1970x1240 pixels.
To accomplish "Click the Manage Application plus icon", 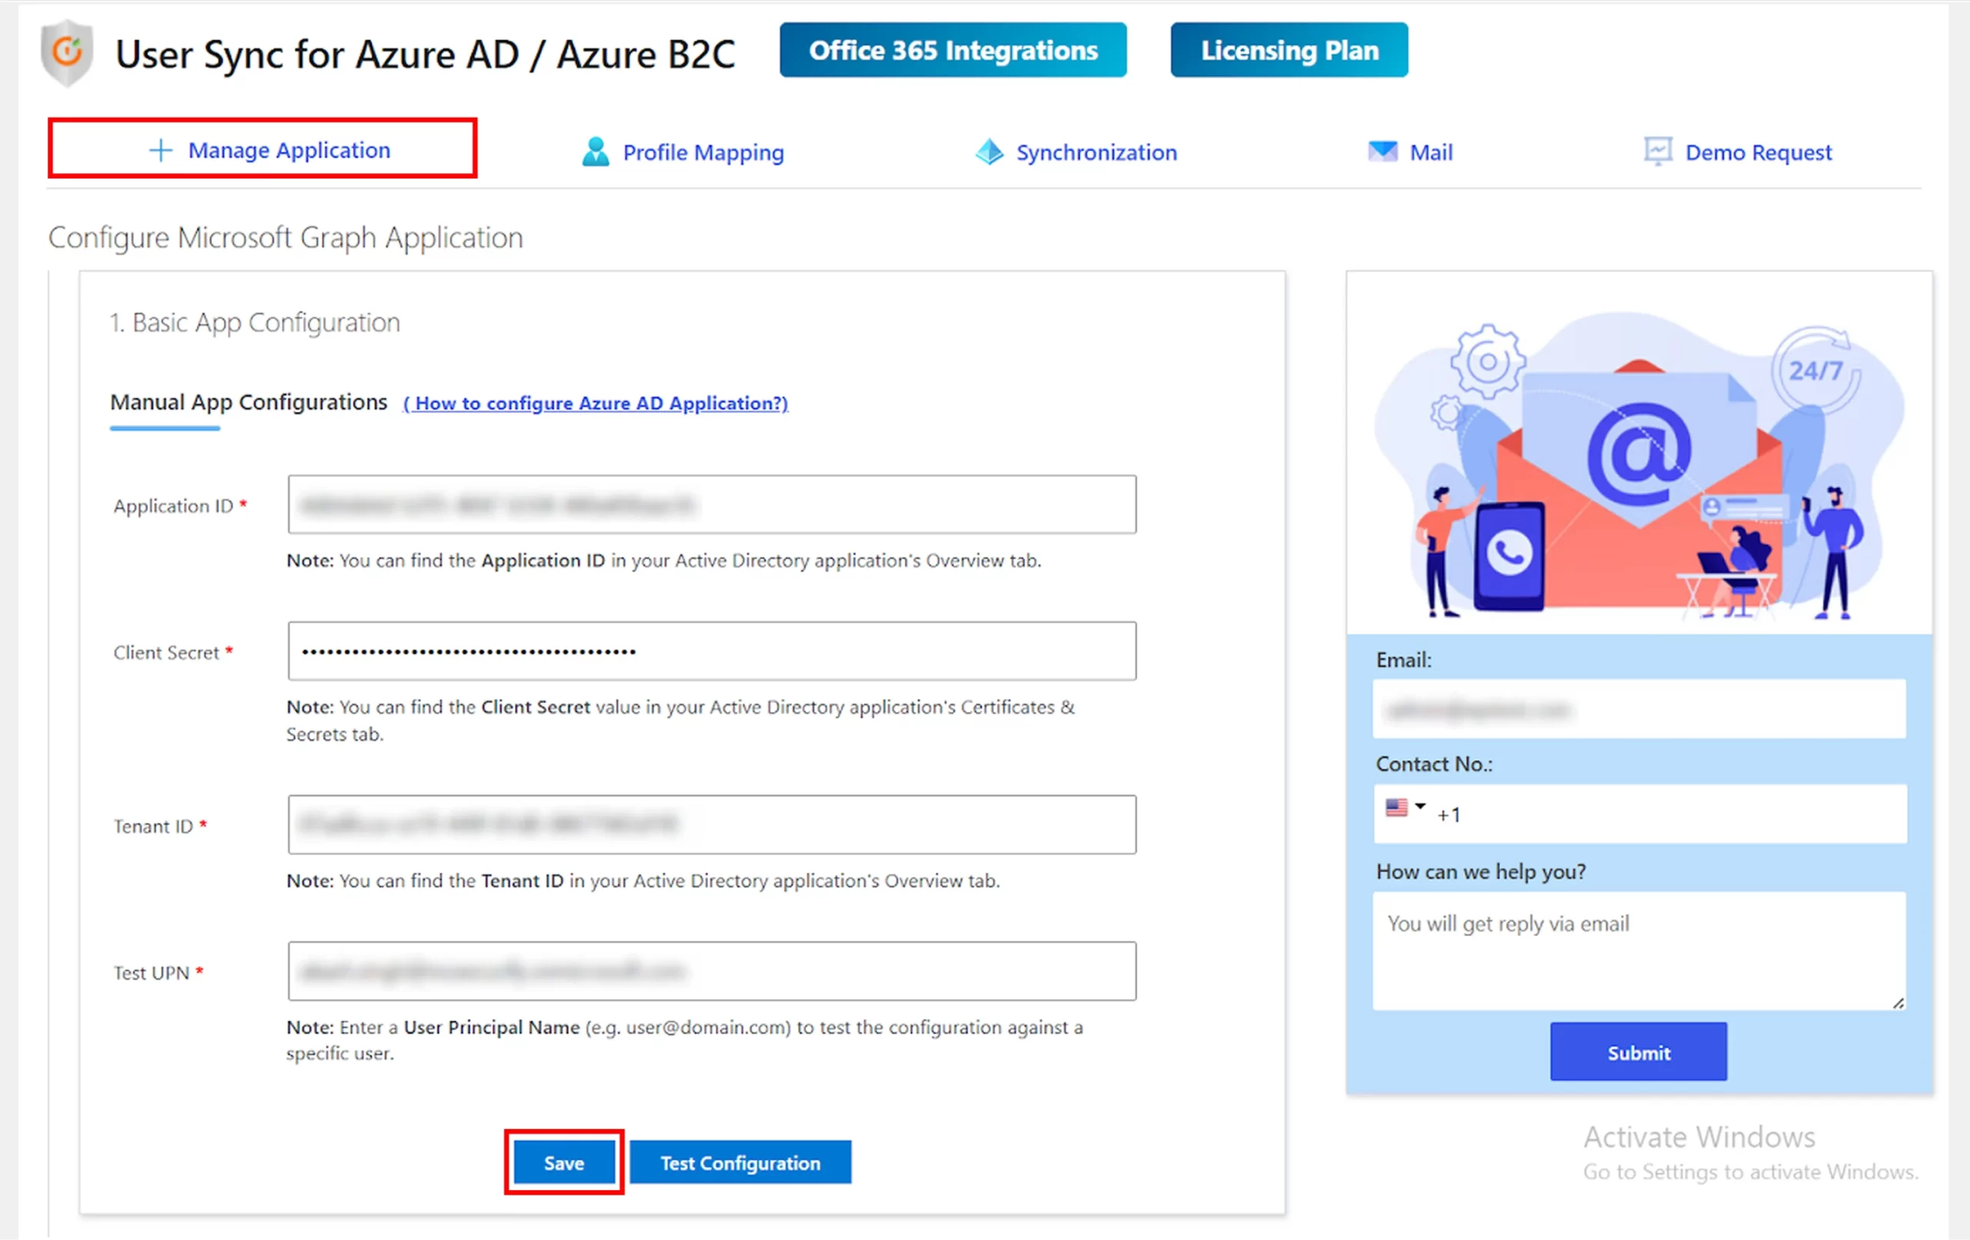I will 160,150.
